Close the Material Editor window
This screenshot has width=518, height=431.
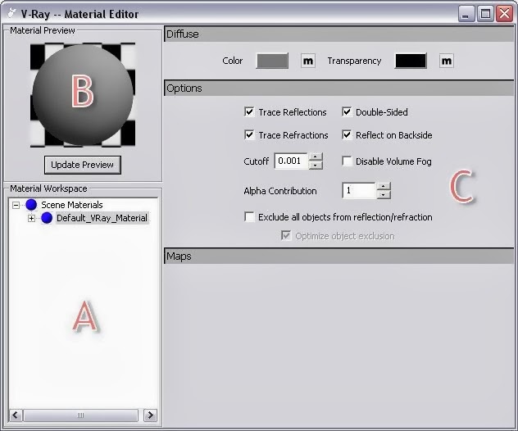coord(504,14)
